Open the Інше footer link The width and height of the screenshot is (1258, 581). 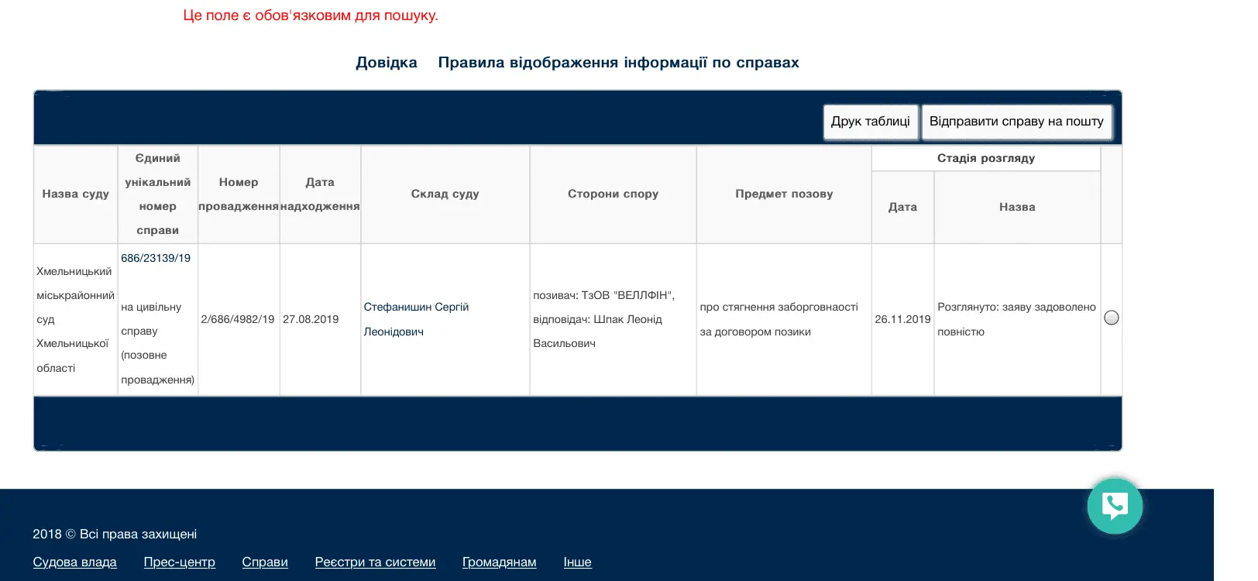tap(577, 562)
